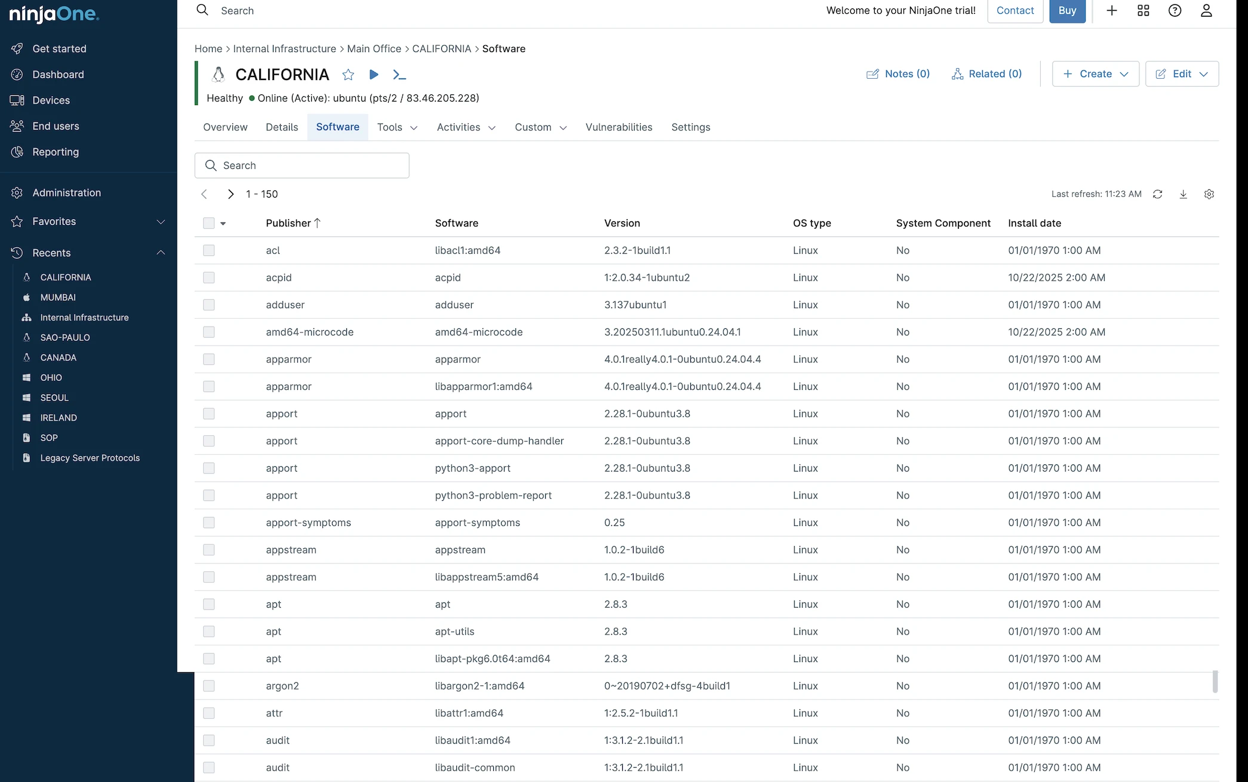The width and height of the screenshot is (1248, 782).
Task: Open the Activities tab dropdown
Action: [x=466, y=127]
